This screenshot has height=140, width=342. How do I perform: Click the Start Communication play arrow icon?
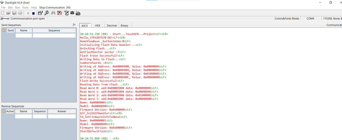click(x=28, y=13)
